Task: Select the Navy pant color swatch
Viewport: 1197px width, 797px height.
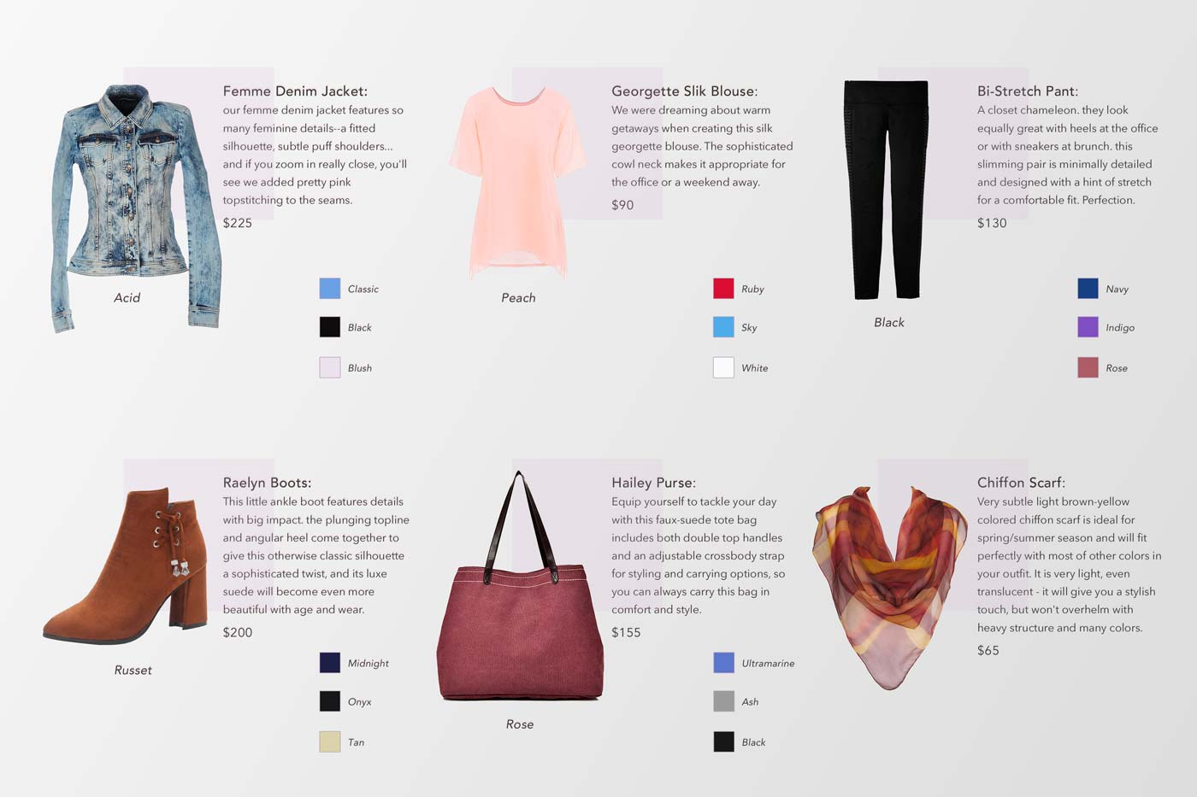Action: [1088, 289]
